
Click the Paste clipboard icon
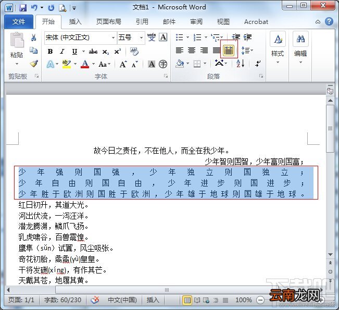click(x=17, y=40)
